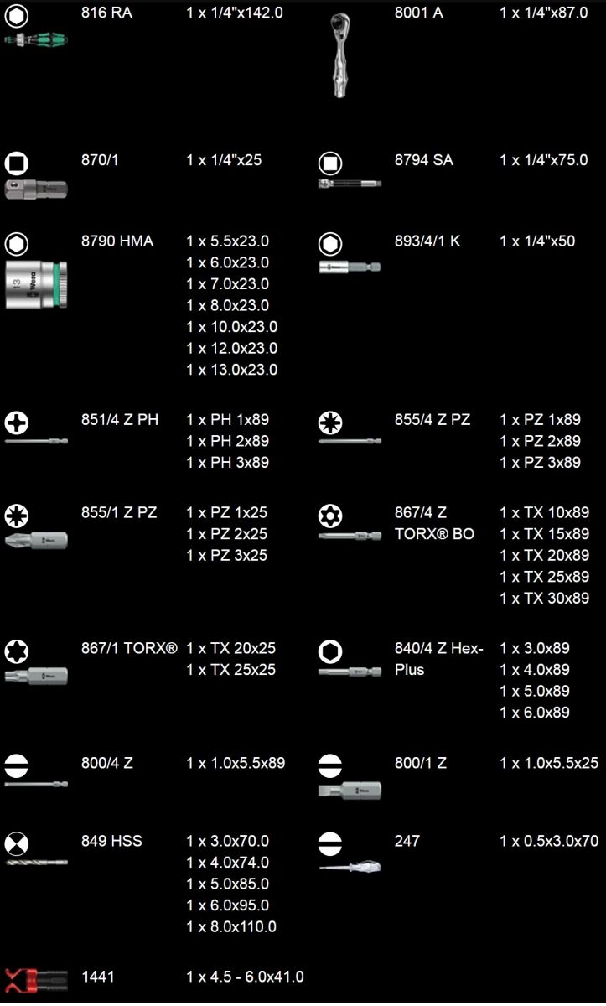
Task: Open the 800/1 Z slotted bit image
Action: [350, 791]
